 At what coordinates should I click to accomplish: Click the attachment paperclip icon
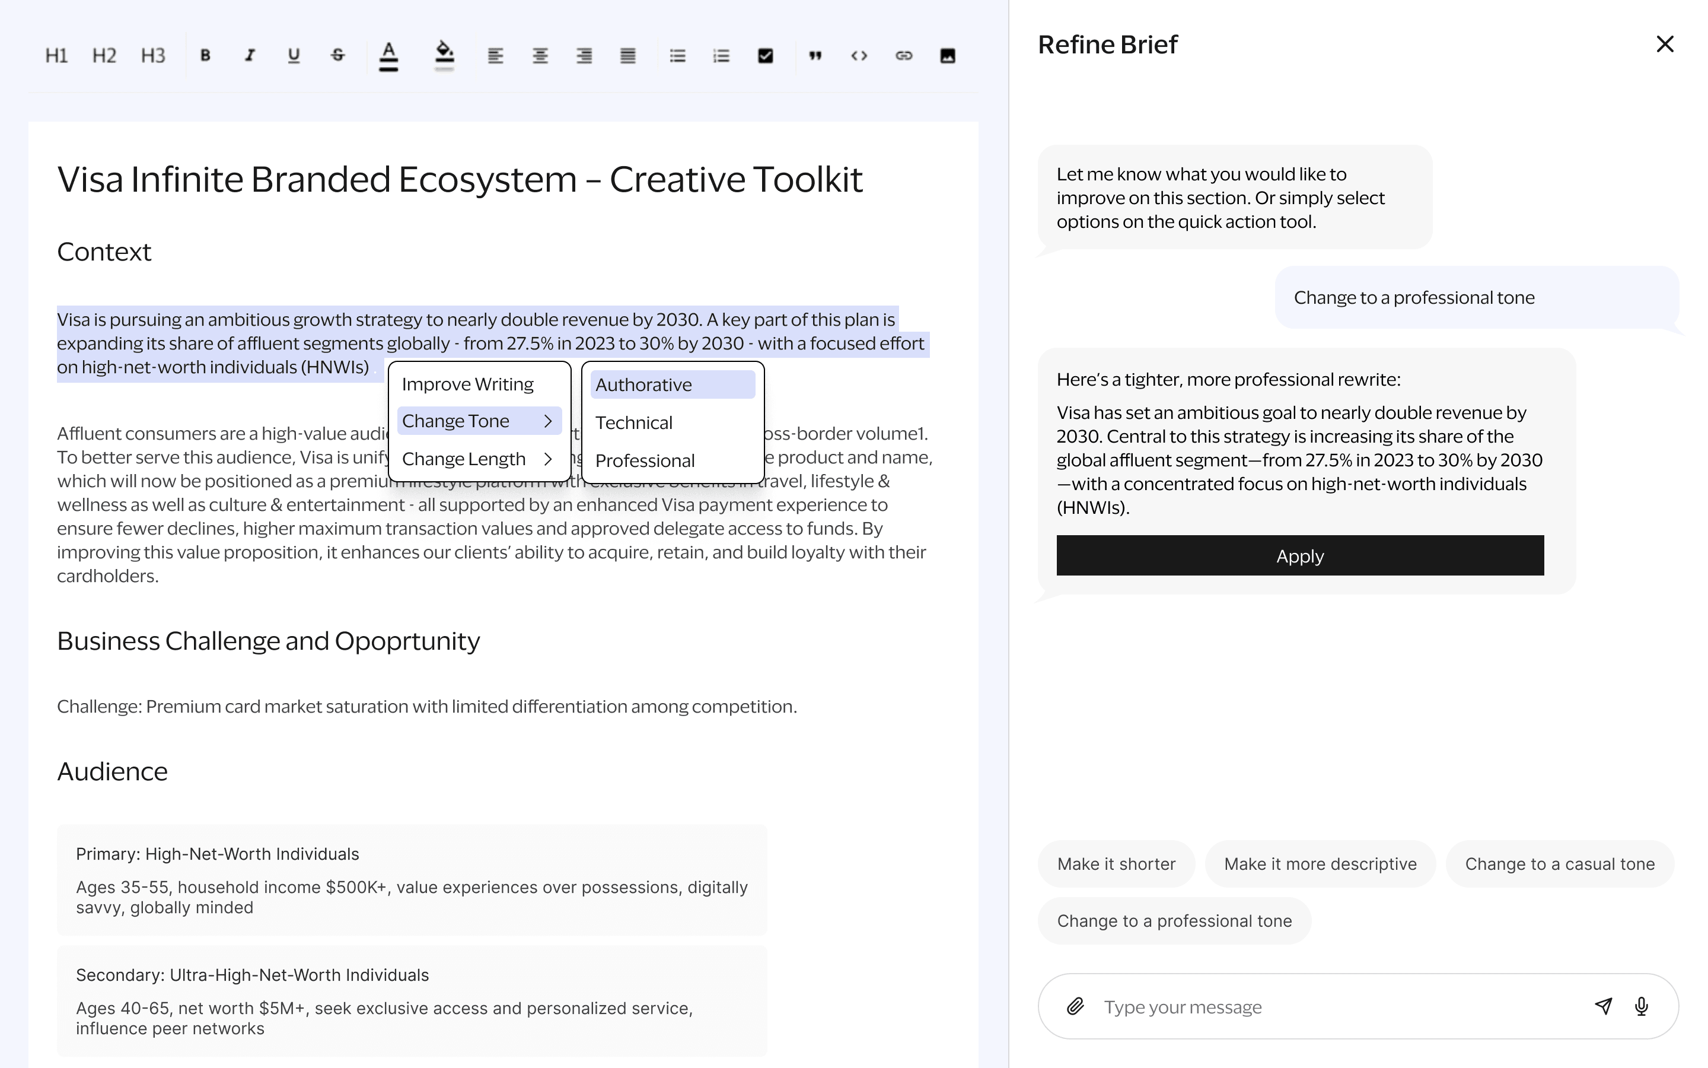(1075, 1006)
